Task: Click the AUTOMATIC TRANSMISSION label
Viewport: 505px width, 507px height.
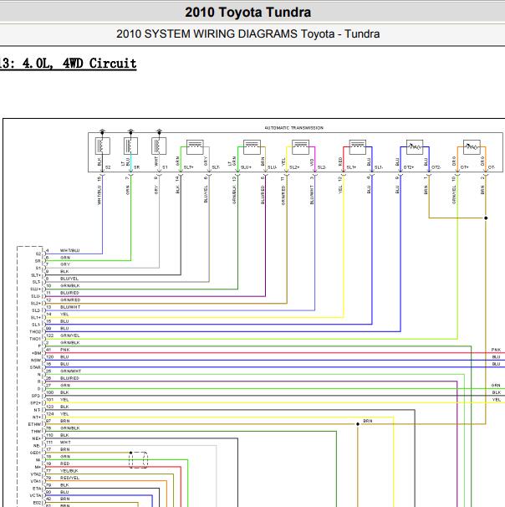Action: 293,128
